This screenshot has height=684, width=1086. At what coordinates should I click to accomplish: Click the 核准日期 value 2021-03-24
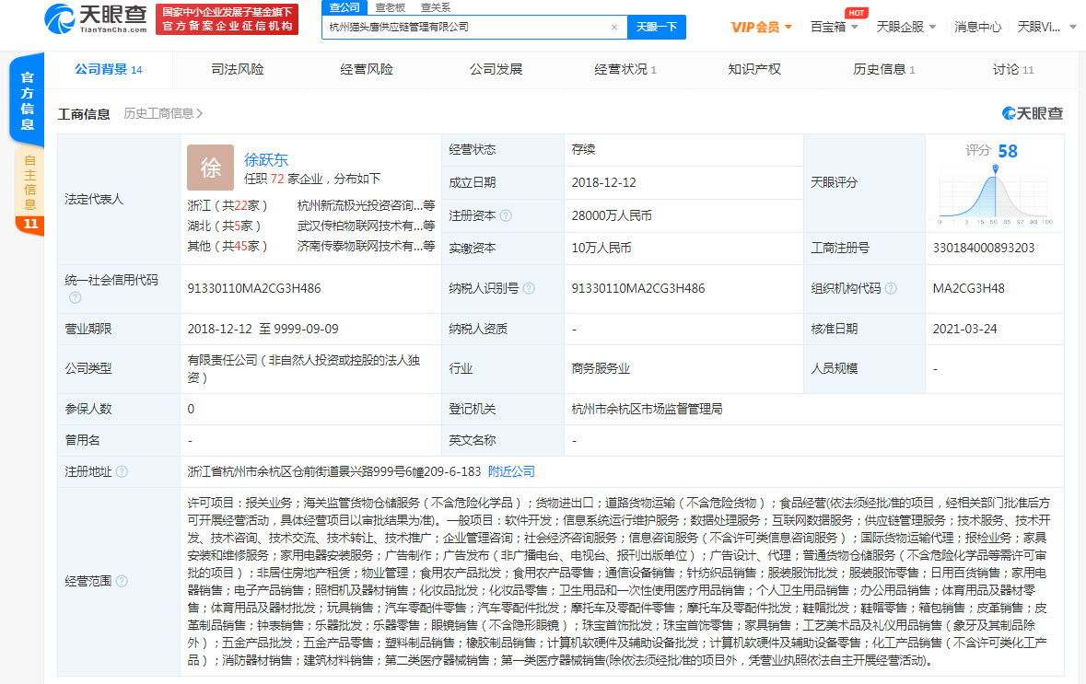(x=964, y=329)
